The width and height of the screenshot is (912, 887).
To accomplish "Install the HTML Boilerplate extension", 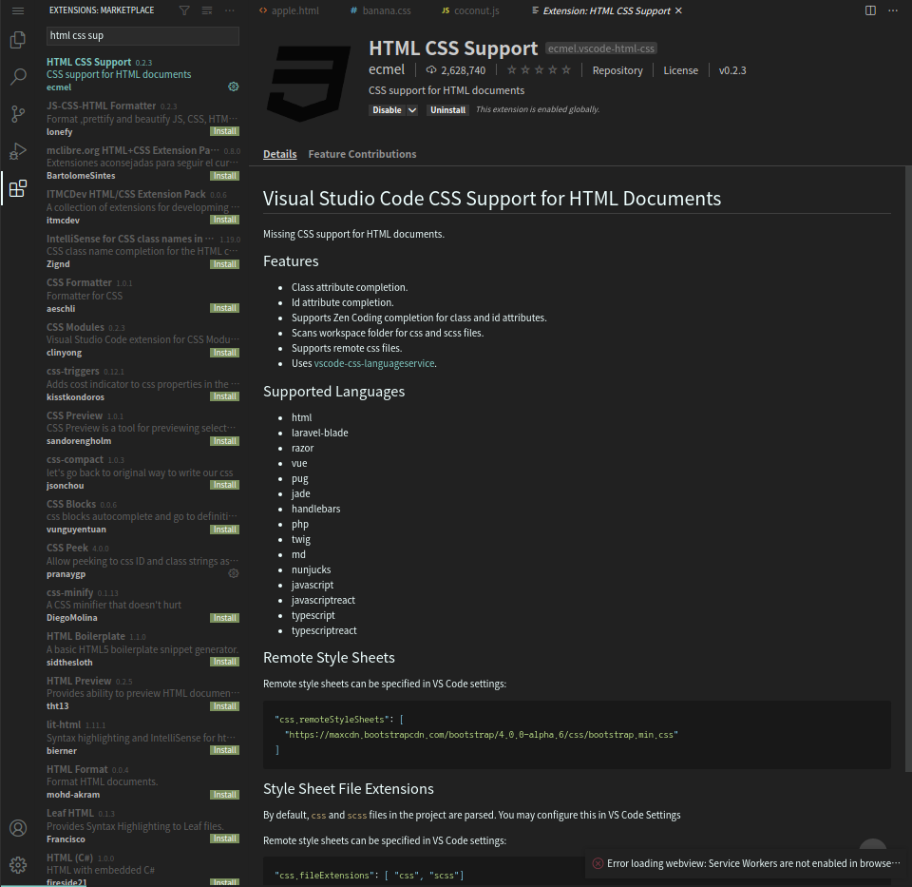I will click(224, 662).
